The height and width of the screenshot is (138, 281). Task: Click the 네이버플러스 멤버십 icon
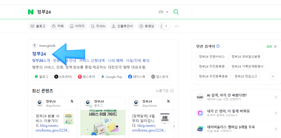tap(200, 129)
